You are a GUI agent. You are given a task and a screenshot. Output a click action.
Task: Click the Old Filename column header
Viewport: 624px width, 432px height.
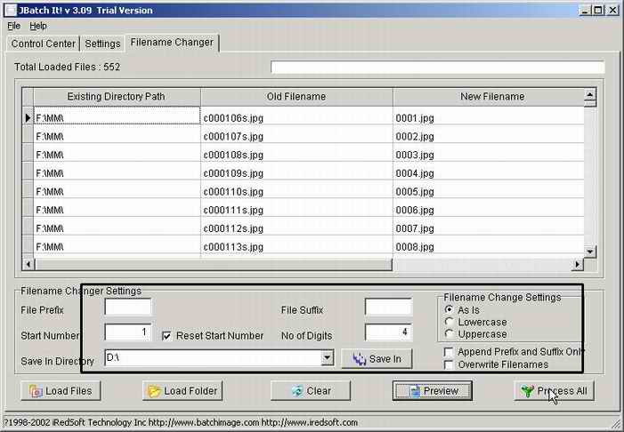(296, 96)
